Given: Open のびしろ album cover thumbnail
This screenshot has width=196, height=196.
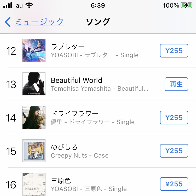Looking at the screenshot, I should tap(34, 151).
